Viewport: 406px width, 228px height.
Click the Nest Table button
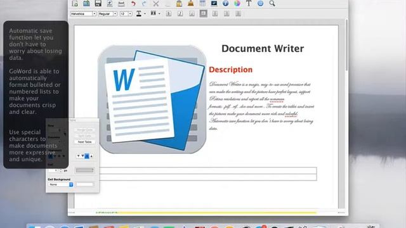coord(84,142)
